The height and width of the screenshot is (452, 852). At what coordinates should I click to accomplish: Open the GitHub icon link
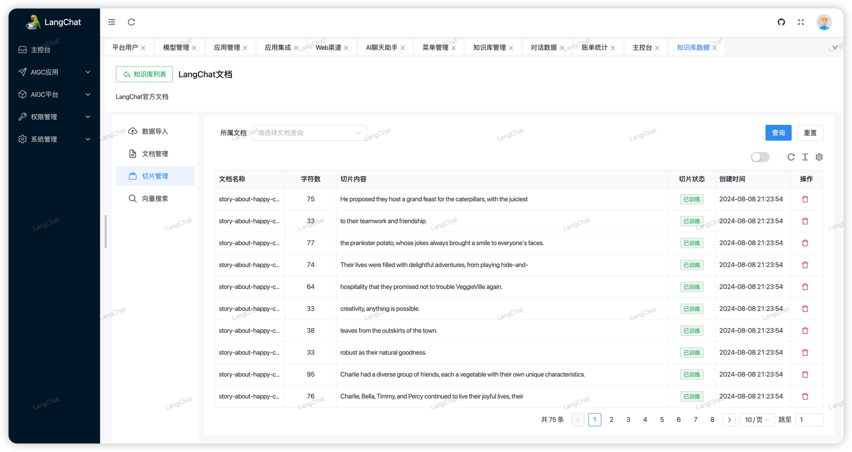[x=781, y=22]
